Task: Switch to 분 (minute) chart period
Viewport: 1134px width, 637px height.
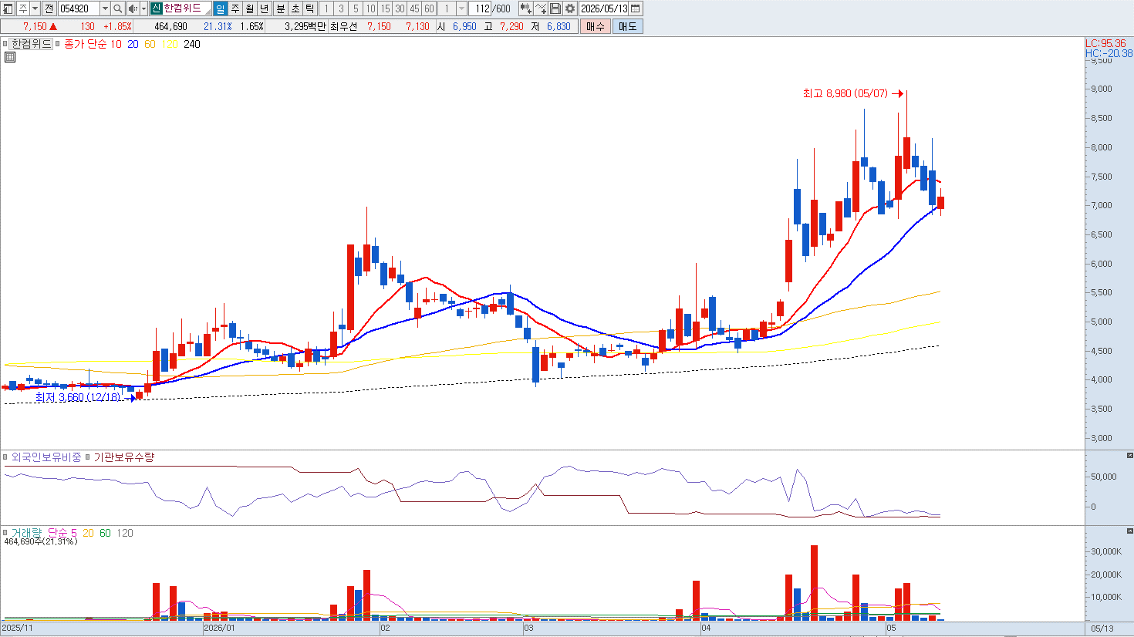Action: (x=281, y=8)
